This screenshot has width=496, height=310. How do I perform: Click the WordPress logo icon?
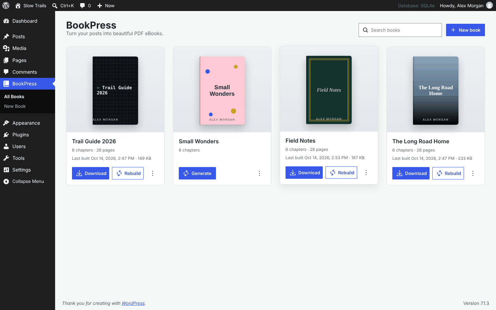(x=6, y=6)
